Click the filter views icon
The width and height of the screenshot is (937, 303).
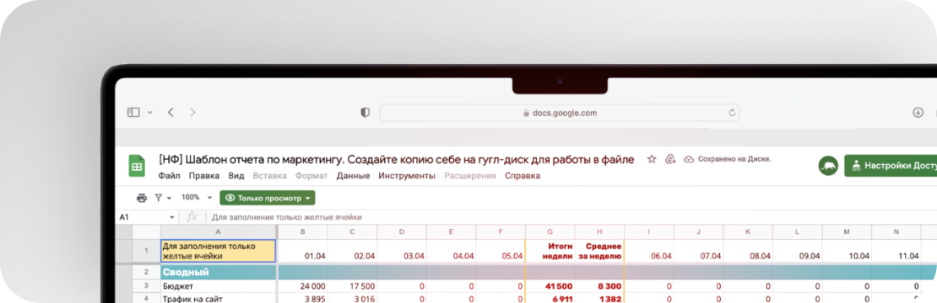(159, 198)
